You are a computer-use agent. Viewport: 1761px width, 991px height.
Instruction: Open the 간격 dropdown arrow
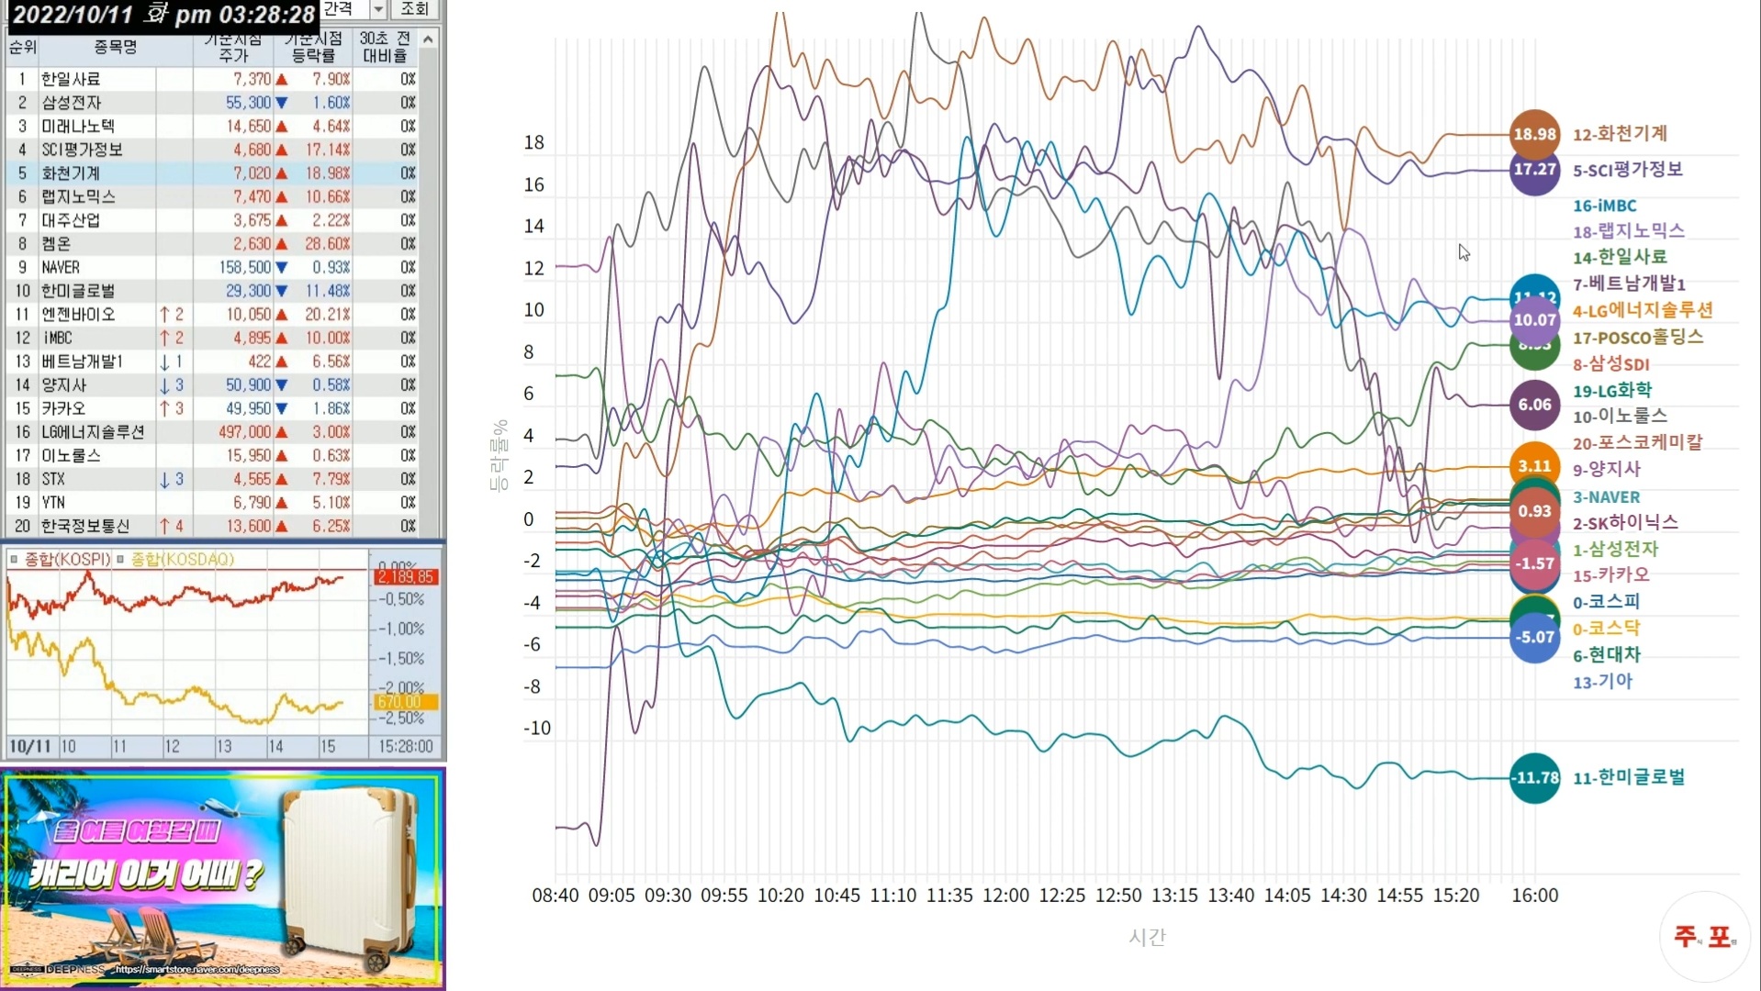[x=378, y=9]
